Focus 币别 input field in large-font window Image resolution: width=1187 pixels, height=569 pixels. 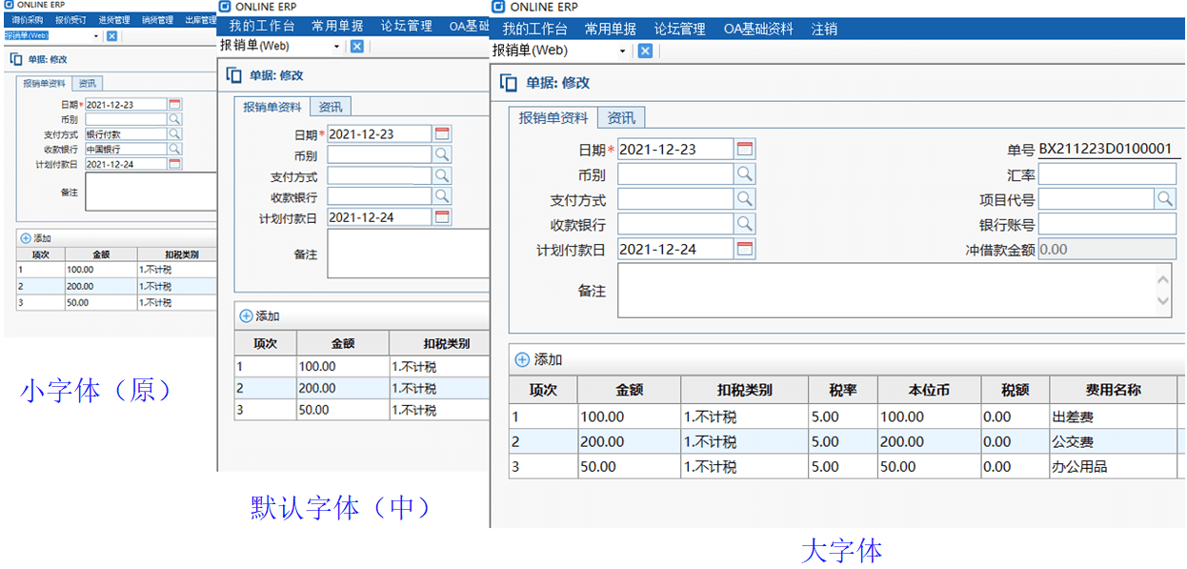click(x=675, y=173)
